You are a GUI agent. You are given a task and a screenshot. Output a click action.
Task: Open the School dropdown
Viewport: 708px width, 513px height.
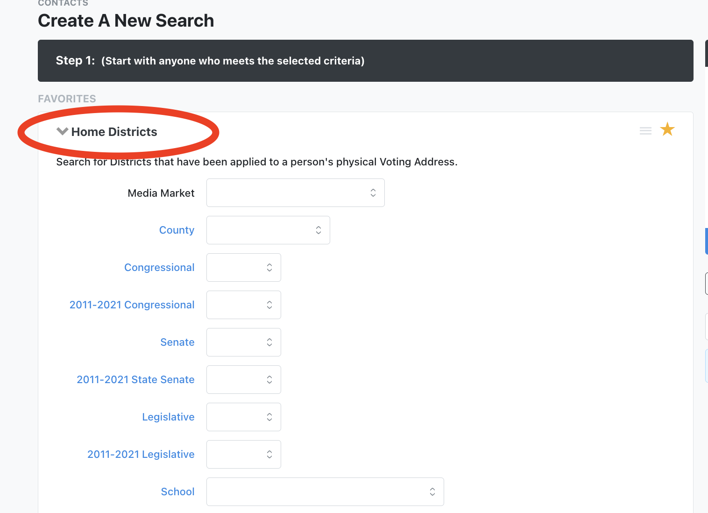[x=325, y=492]
